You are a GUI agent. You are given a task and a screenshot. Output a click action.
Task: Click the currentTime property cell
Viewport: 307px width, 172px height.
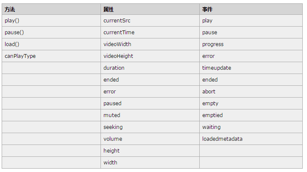click(x=150, y=33)
